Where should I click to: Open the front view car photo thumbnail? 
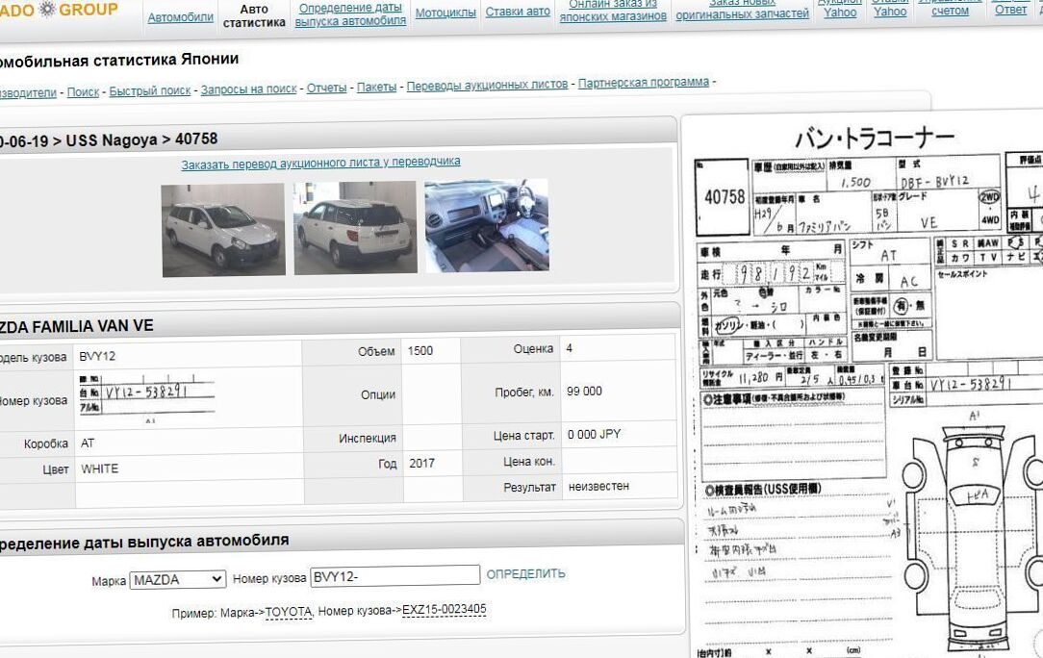(223, 229)
